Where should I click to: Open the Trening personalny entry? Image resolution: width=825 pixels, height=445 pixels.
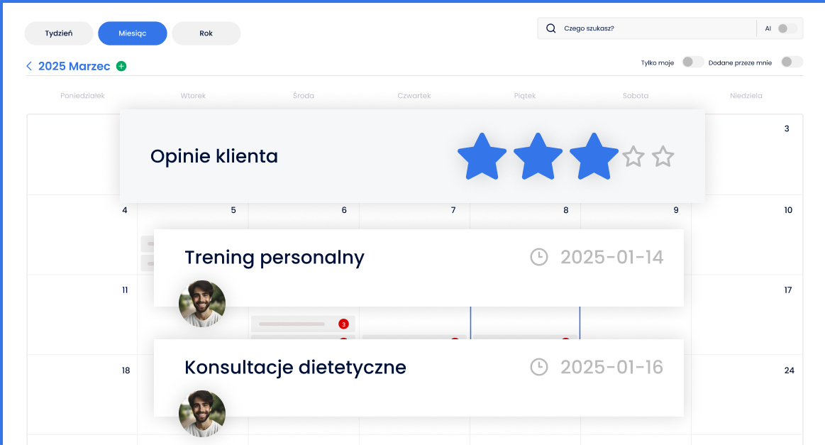pyautogui.click(x=275, y=257)
